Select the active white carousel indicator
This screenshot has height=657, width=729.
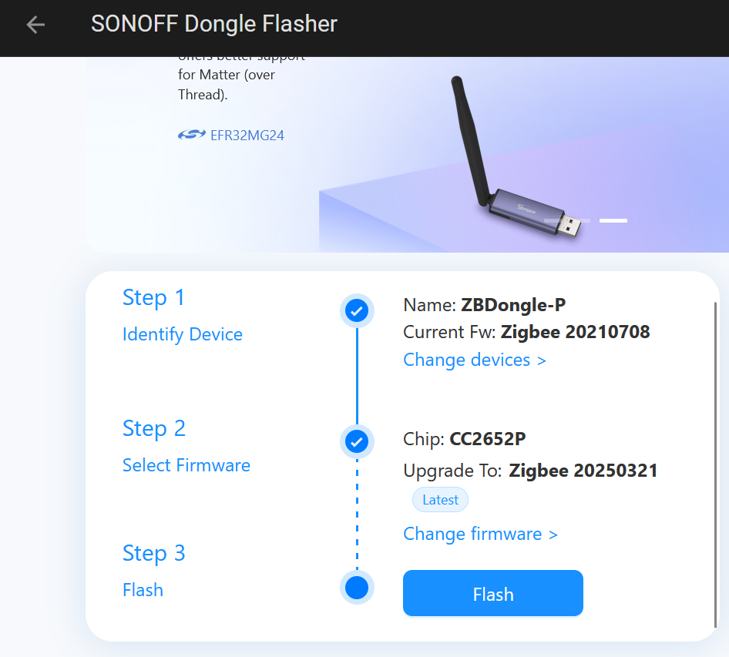(613, 221)
